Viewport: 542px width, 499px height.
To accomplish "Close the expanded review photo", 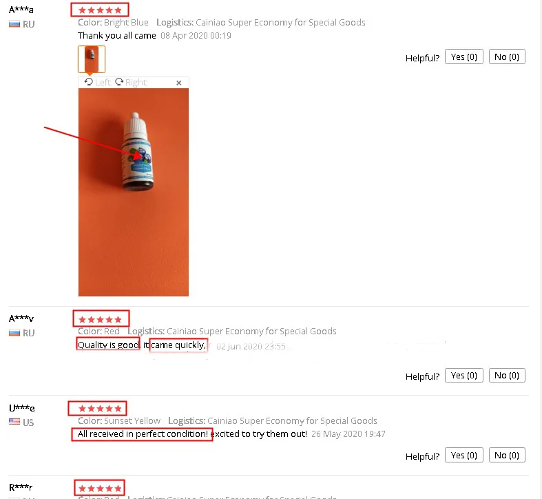I will pos(178,83).
